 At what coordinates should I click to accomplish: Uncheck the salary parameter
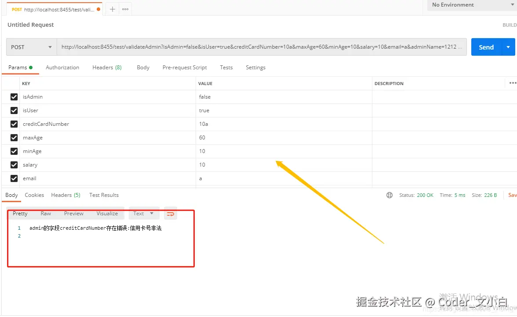(x=14, y=165)
